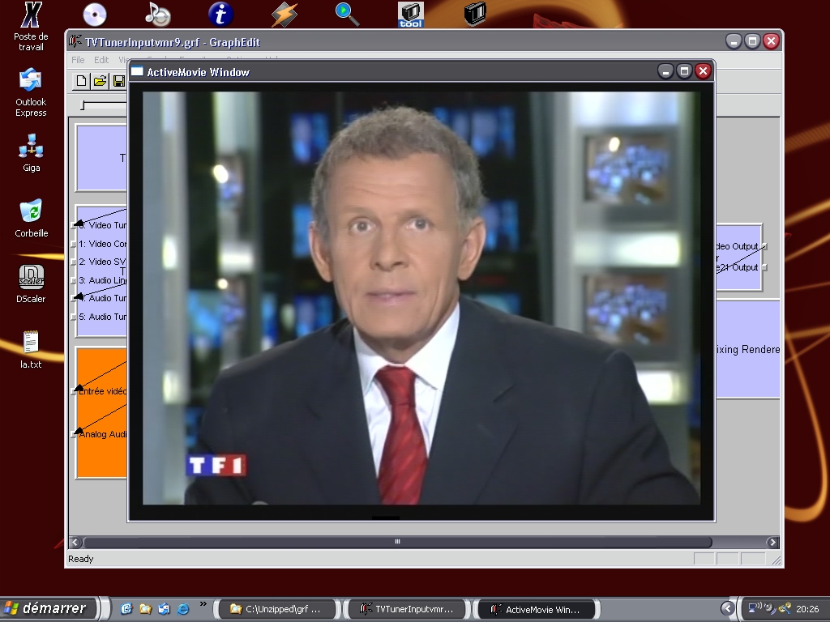Click the music note disc icon on the desktop
Screen dimensions: 830x622
pyautogui.click(x=158, y=15)
